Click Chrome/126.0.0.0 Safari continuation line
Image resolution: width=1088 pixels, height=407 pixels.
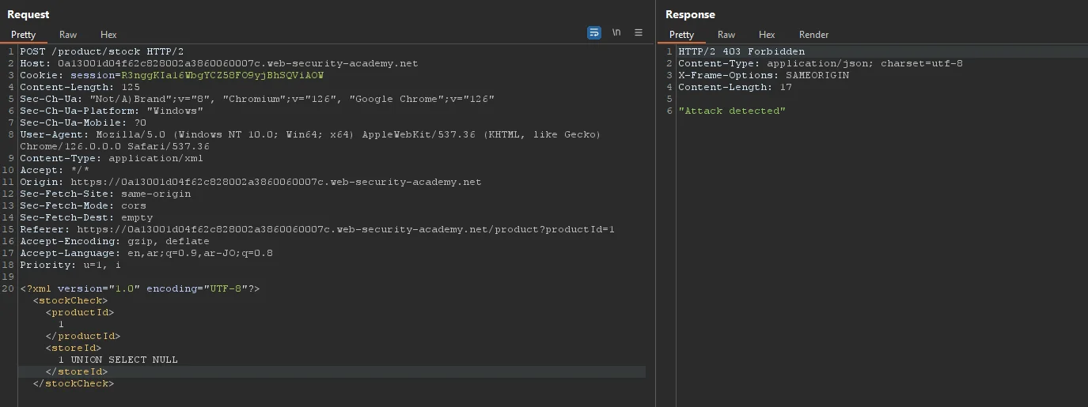pos(114,146)
